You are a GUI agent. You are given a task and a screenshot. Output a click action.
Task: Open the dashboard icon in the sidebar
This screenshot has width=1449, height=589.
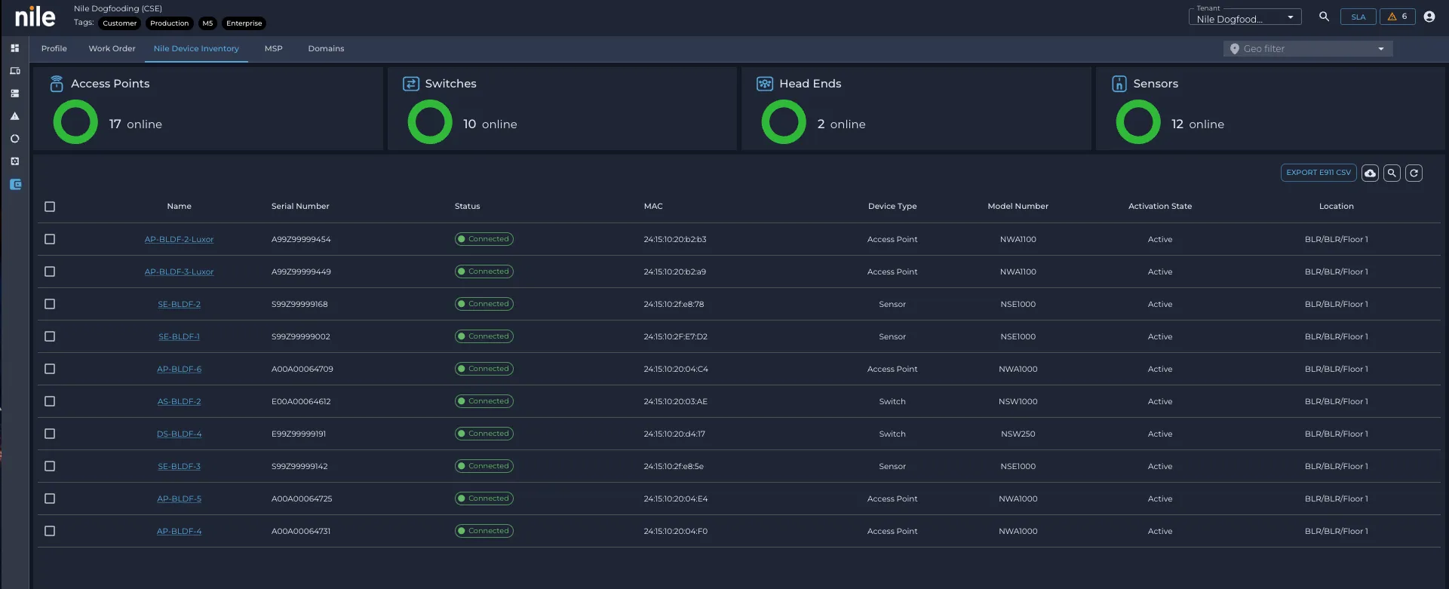14,48
